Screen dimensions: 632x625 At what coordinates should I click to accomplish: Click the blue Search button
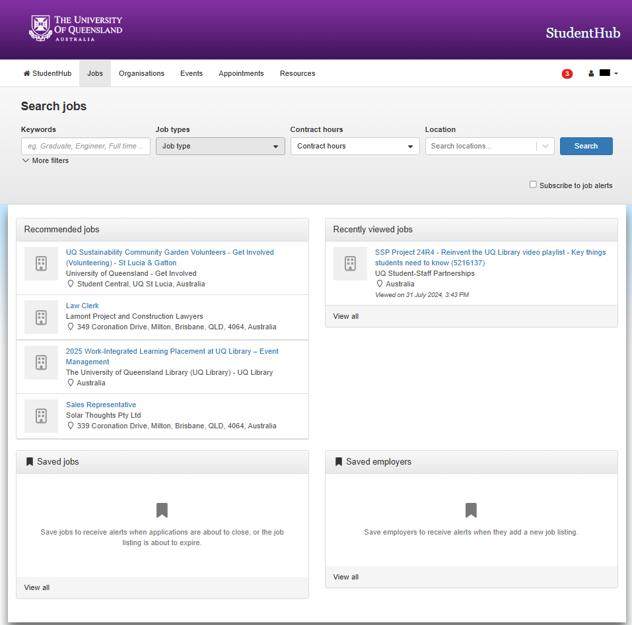point(586,146)
